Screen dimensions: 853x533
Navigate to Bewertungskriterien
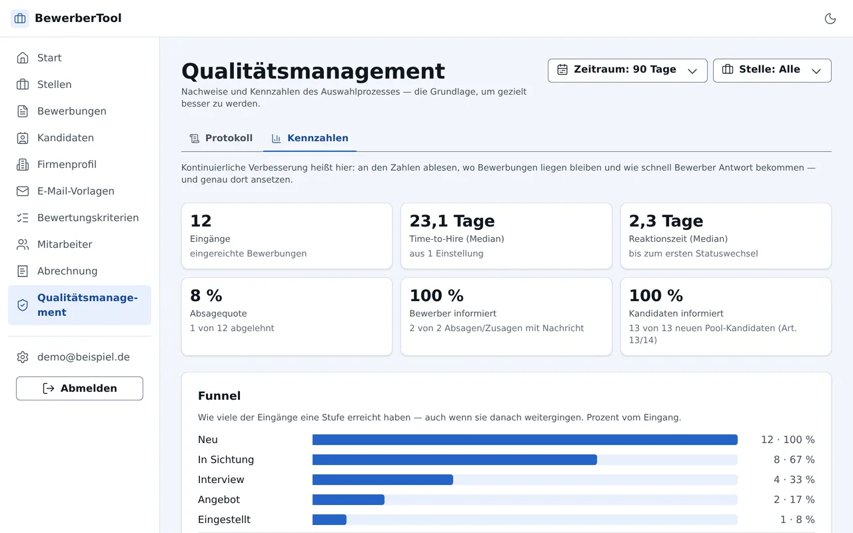coord(79,218)
